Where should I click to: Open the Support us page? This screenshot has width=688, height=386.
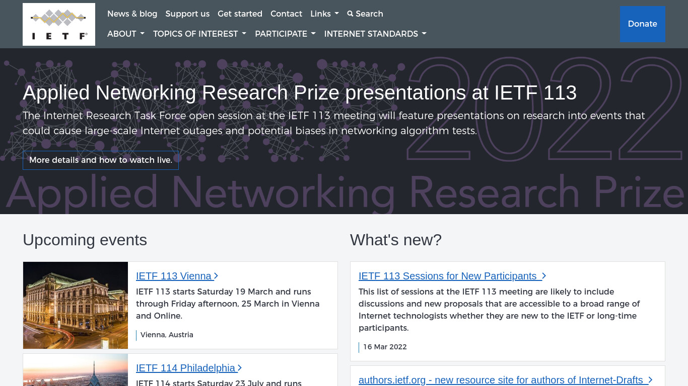tap(187, 14)
